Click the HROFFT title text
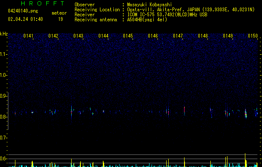 (42, 3)
